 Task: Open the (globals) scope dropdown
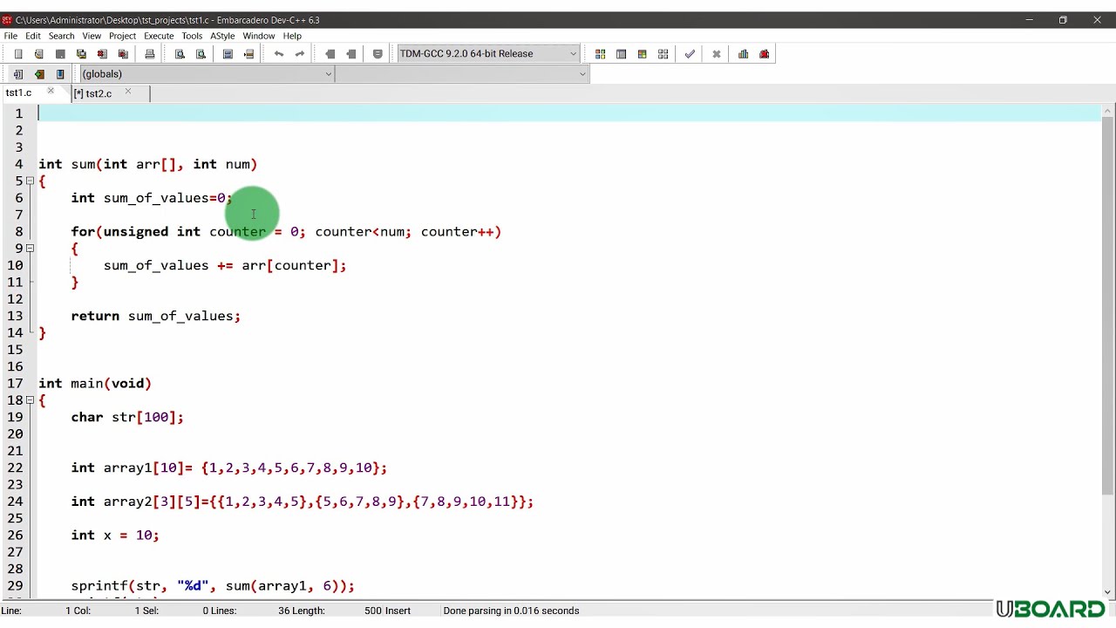pos(207,74)
